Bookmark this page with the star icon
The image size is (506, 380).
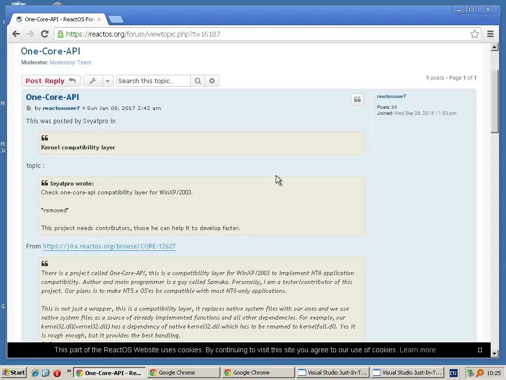[474, 34]
